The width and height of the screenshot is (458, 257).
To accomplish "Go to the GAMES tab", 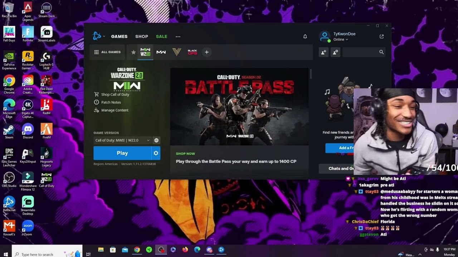I will pos(119,36).
